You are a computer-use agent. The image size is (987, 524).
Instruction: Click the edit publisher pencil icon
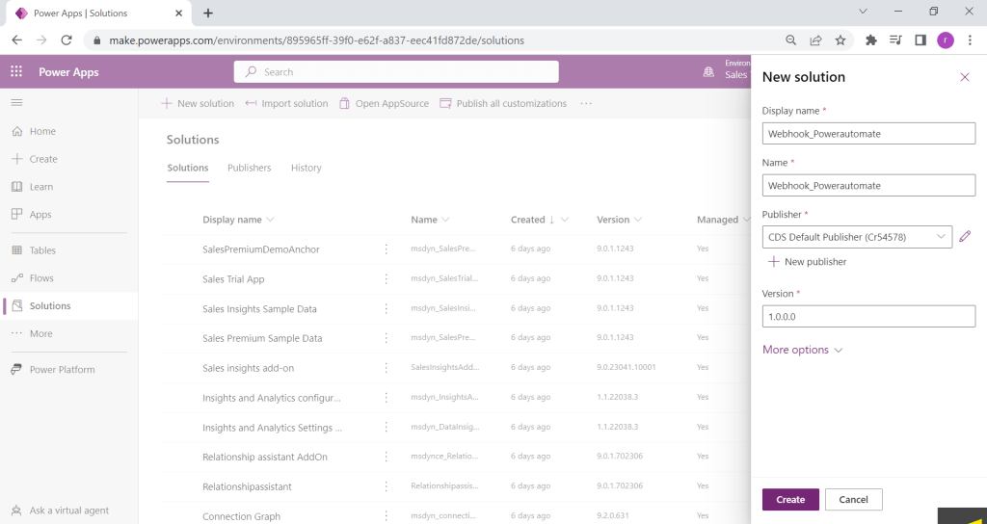(965, 236)
